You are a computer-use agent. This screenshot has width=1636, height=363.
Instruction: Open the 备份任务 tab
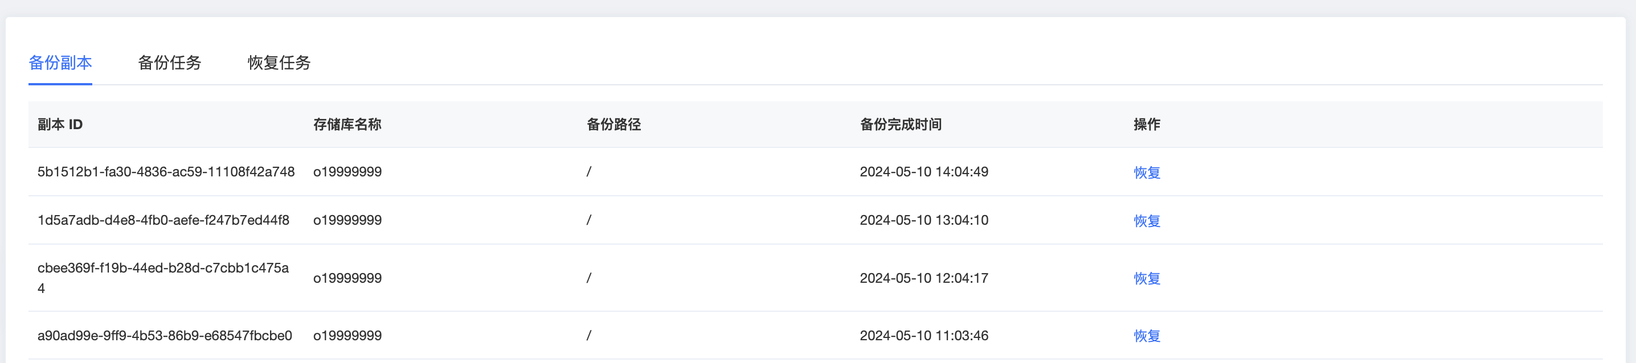point(170,63)
